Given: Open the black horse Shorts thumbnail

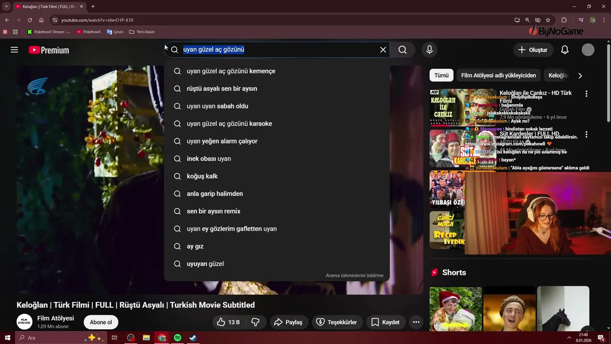Looking at the screenshot, I should tap(563, 309).
